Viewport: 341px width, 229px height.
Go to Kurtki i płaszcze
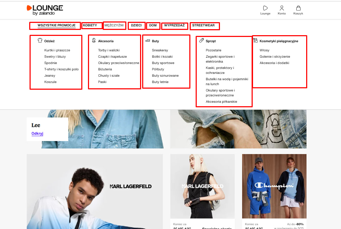57,50
